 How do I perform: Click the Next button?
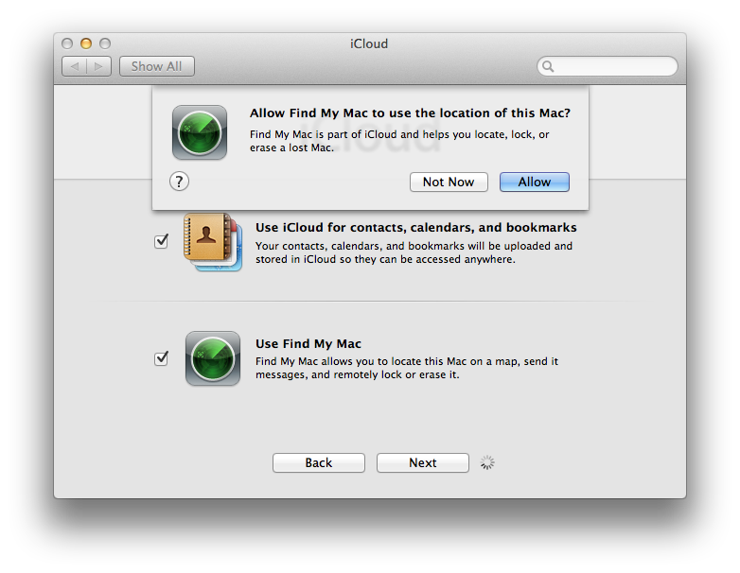tap(422, 462)
